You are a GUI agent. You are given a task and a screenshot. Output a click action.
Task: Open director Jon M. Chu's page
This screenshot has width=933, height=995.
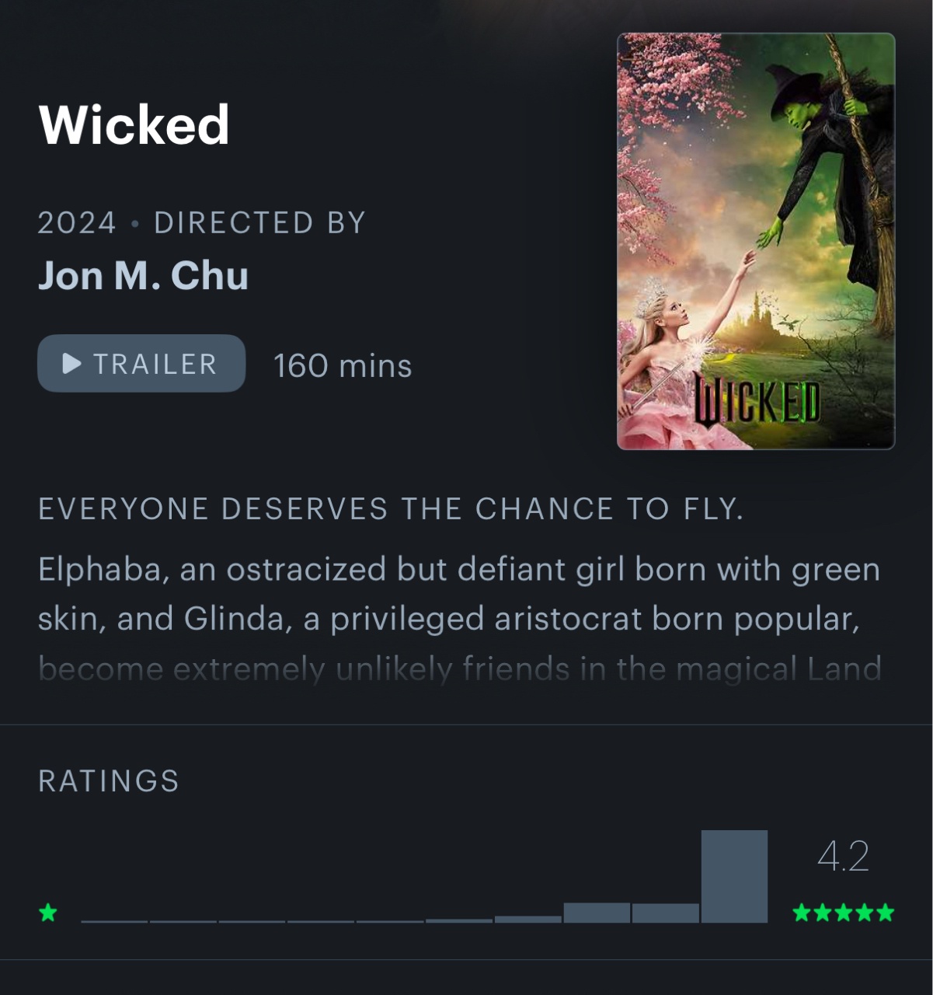click(x=143, y=275)
